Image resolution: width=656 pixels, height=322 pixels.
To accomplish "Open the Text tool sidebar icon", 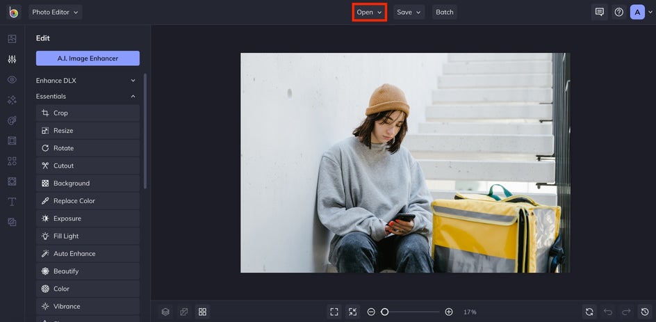I will 12,202.
